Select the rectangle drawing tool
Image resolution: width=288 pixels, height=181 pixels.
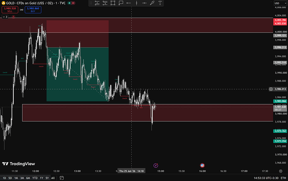click(113, 3)
